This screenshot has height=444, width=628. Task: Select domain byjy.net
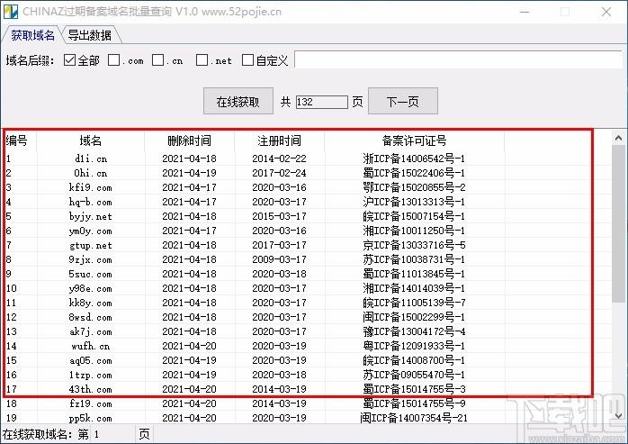tap(91, 216)
